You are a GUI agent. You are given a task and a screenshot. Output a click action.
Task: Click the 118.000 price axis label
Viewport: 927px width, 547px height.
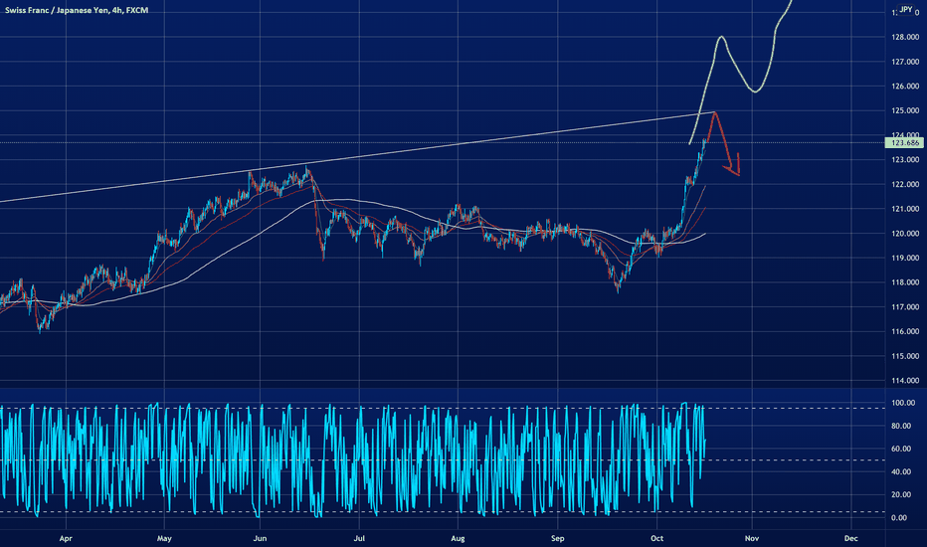[905, 282]
